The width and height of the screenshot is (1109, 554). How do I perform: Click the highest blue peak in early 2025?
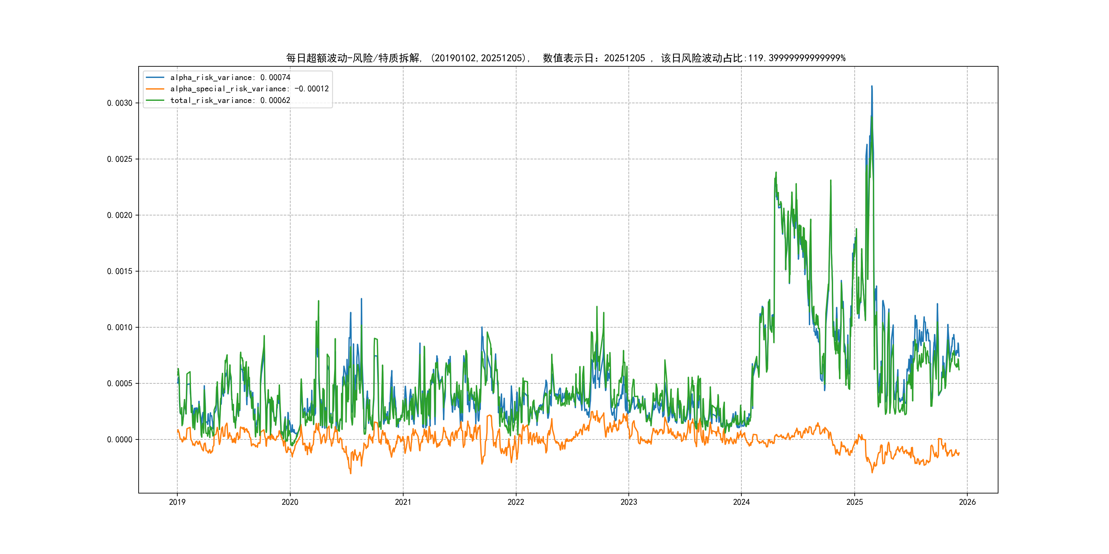872,87
